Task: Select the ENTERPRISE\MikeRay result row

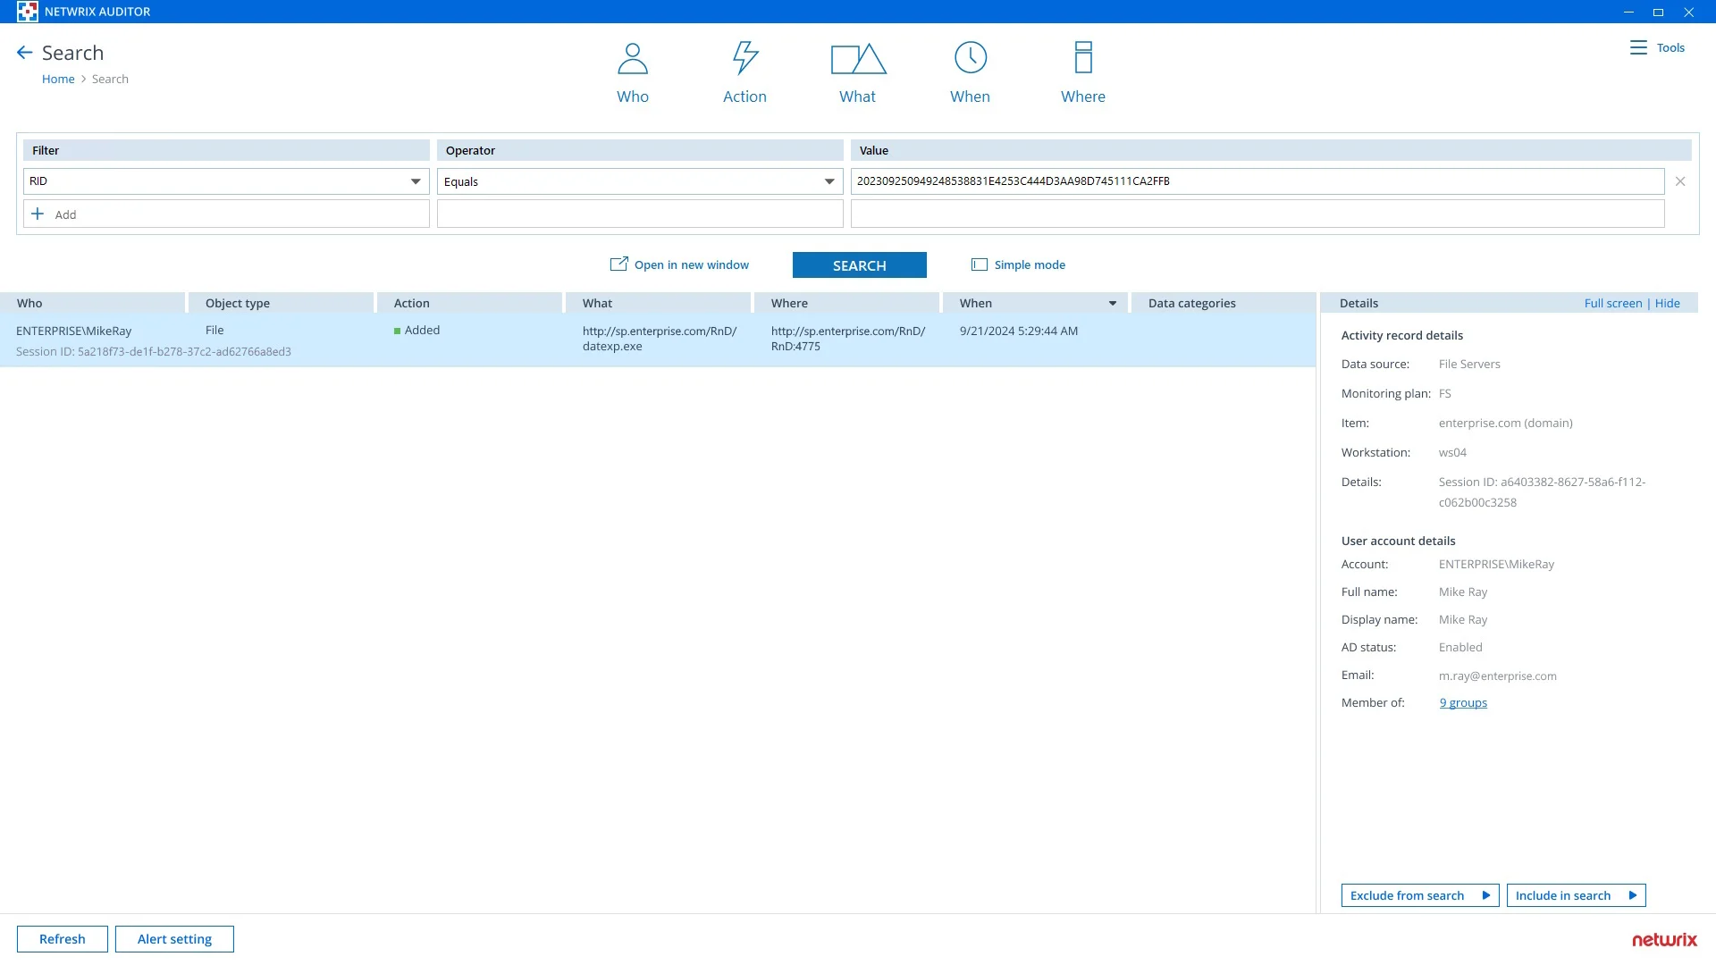Action: click(x=658, y=340)
